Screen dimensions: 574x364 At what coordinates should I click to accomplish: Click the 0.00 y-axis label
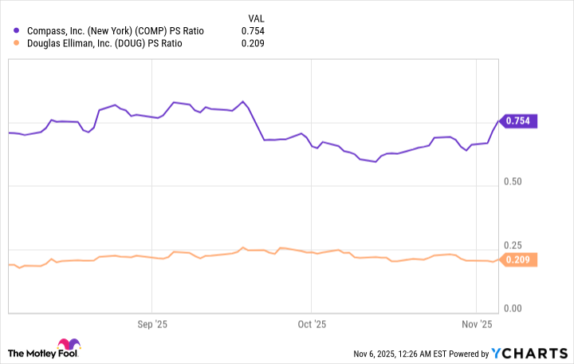(515, 308)
